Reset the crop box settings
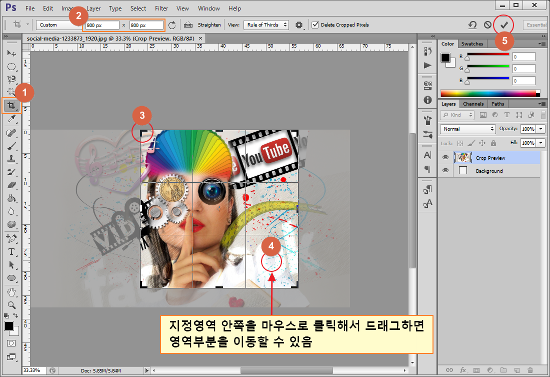The image size is (550, 377). pos(472,25)
